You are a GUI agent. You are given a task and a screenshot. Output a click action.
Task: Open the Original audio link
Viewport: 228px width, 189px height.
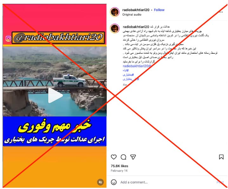[x=132, y=15]
